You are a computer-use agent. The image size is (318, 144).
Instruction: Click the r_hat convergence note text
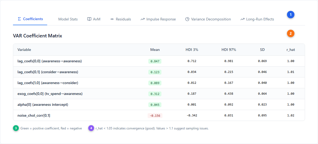point(152,128)
